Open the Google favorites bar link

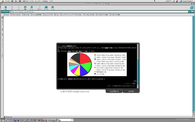tap(6, 15)
